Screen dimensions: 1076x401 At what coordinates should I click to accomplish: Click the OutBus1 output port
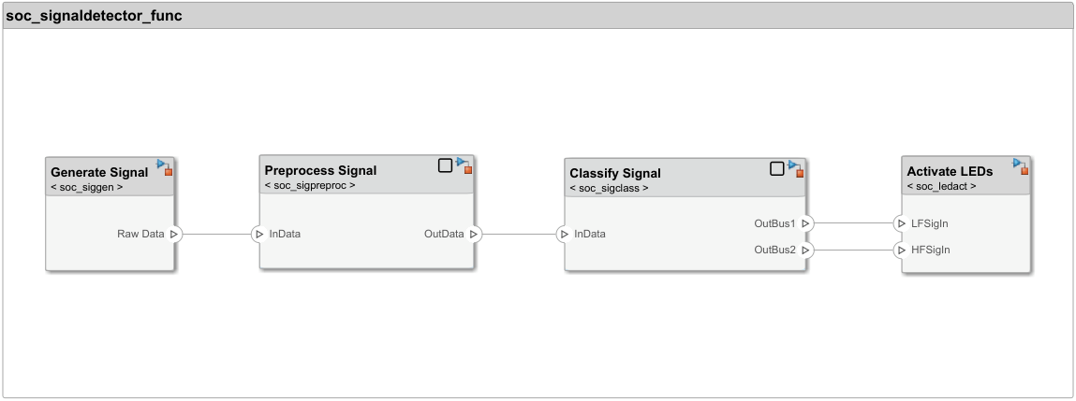pos(806,224)
